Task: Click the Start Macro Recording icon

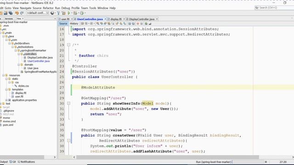Action: pyautogui.click(x=138, y=23)
